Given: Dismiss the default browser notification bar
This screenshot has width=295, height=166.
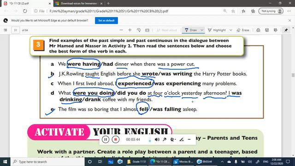Looking at the screenshot, I should click(290, 20).
